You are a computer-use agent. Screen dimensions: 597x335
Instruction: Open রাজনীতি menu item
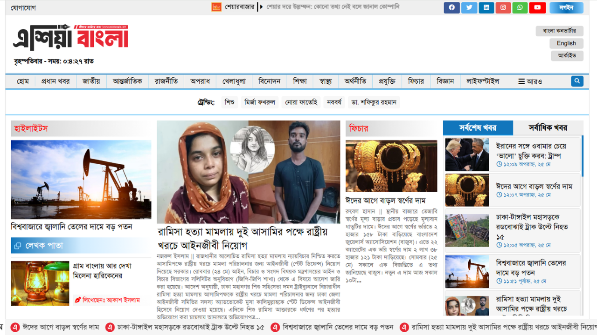167,81
